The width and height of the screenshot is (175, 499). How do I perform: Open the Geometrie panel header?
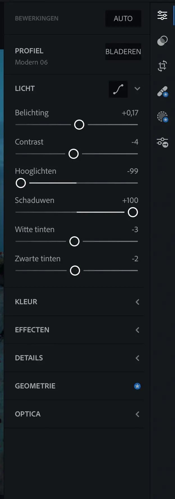[x=35, y=386]
